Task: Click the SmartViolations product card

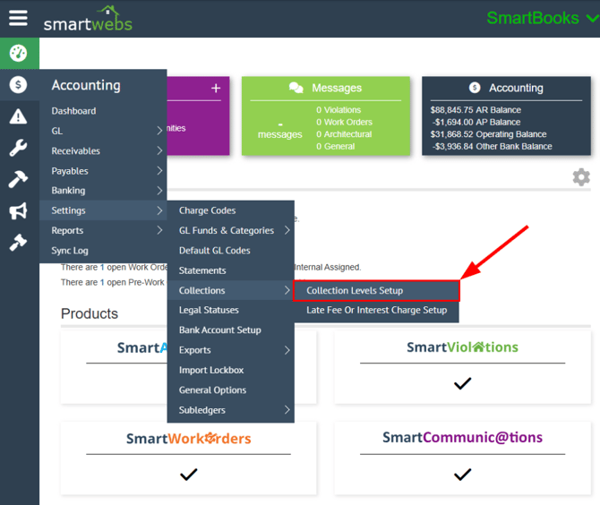Action: (462, 366)
